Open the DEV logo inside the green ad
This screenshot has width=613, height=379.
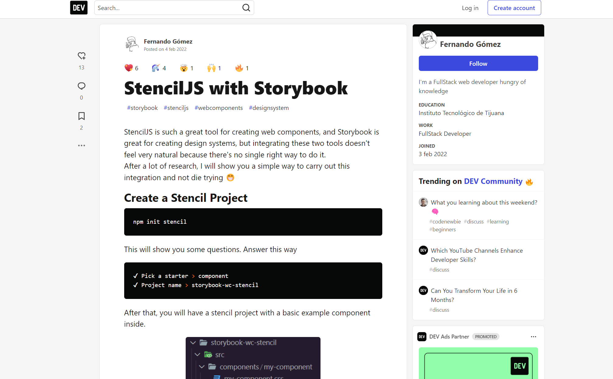520,366
